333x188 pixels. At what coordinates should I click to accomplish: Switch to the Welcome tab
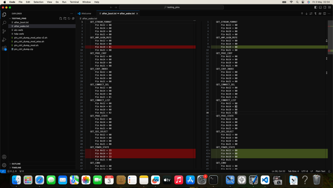click(x=86, y=13)
